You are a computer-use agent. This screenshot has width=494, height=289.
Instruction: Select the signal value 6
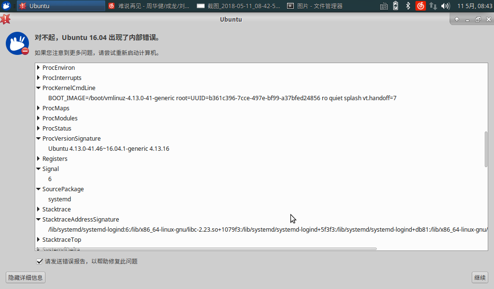pyautogui.click(x=50, y=179)
